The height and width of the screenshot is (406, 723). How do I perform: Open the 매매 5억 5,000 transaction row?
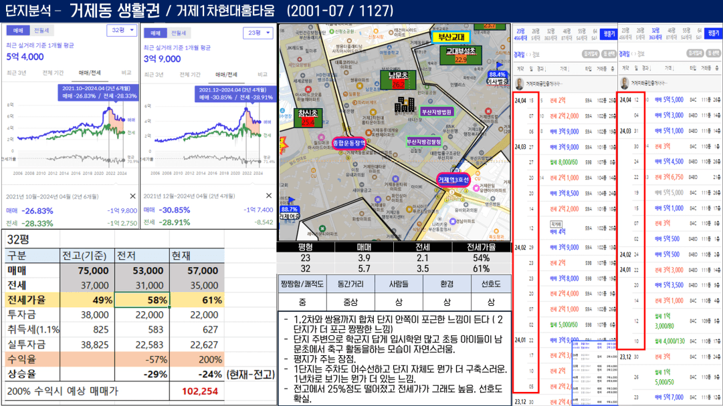[670, 100]
